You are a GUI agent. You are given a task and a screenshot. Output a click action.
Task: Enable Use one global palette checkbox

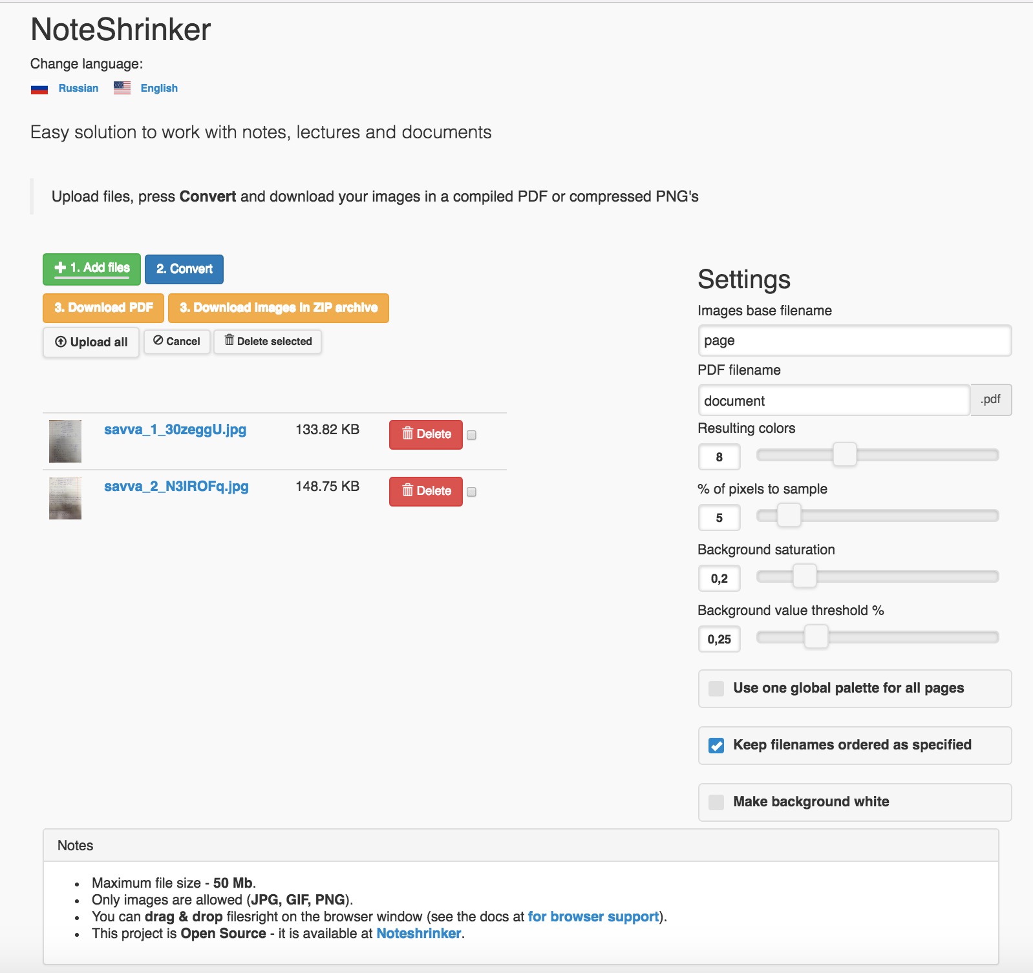pyautogui.click(x=716, y=689)
